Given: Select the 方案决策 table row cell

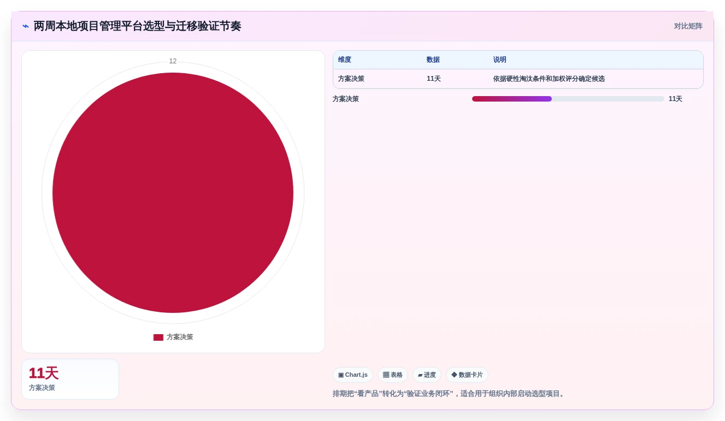Looking at the screenshot, I should pos(351,79).
